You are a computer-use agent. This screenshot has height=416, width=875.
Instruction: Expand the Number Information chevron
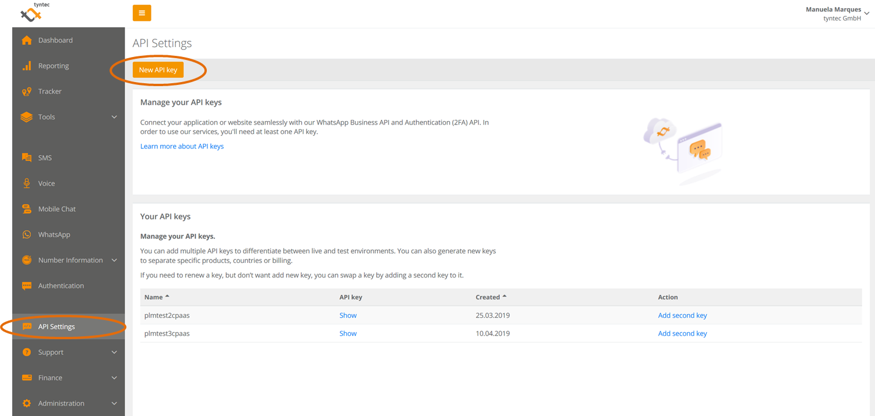click(114, 260)
